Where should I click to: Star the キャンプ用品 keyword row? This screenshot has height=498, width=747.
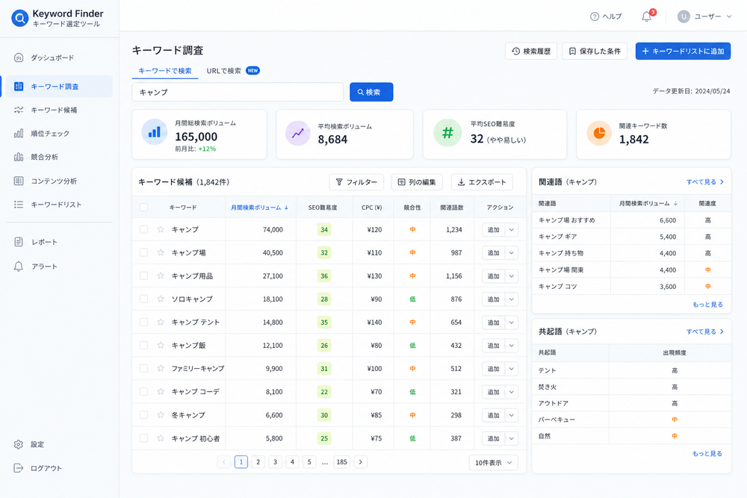pos(161,276)
